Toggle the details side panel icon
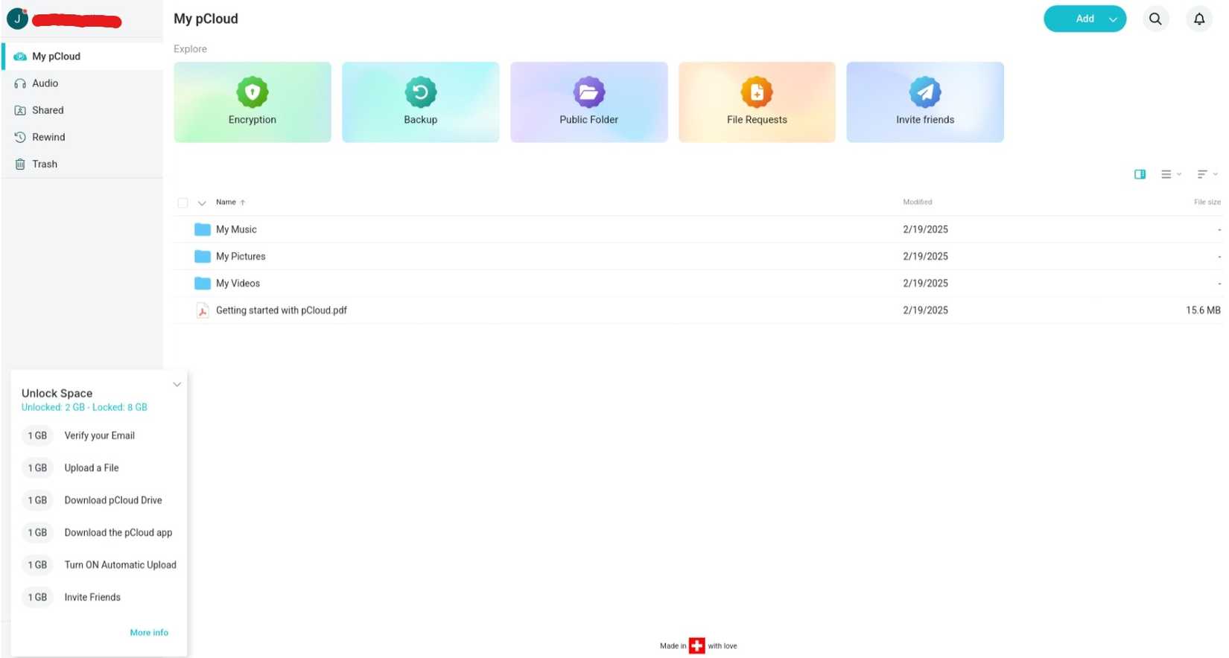This screenshot has width=1229, height=658. (x=1140, y=174)
